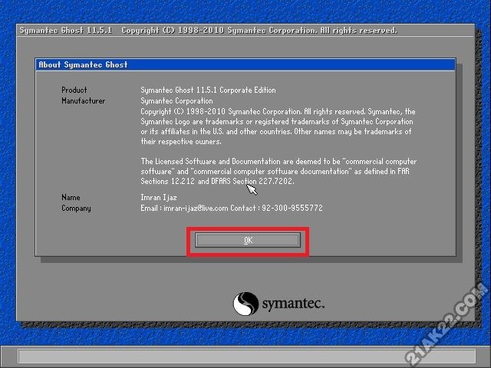This screenshot has width=491, height=368.
Task: Click the 'symantec.' wordmark at the bottom
Action: point(293,304)
